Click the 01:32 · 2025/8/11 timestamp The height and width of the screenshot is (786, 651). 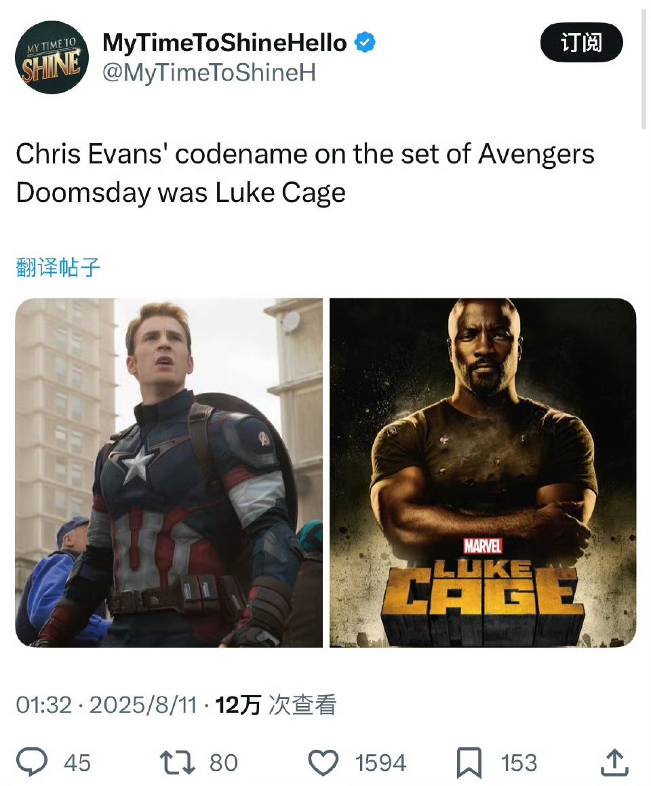coord(106,705)
